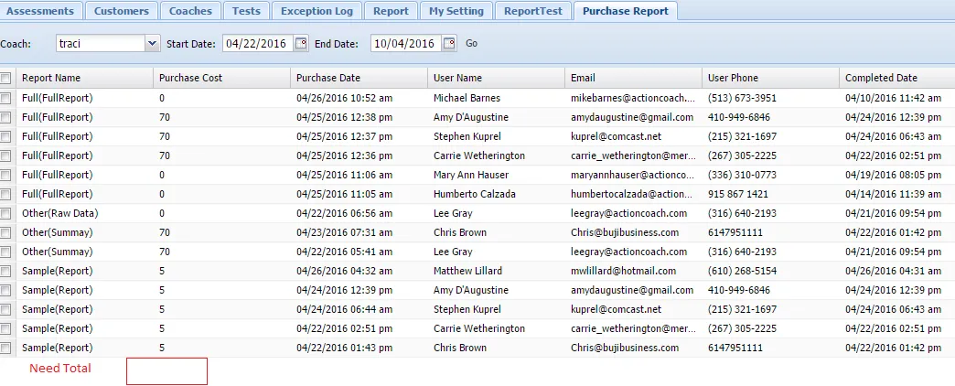The height and width of the screenshot is (386, 955).
Task: Go to the My Setting tab
Action: [x=455, y=11]
